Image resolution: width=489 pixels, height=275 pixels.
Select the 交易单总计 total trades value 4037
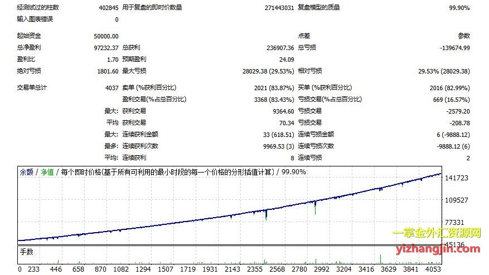pyautogui.click(x=112, y=87)
